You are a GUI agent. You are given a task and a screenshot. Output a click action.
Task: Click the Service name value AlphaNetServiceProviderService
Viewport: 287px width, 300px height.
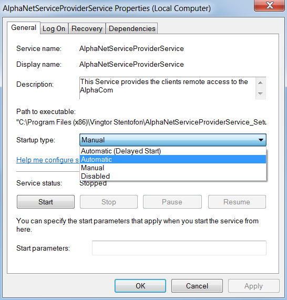(131, 48)
